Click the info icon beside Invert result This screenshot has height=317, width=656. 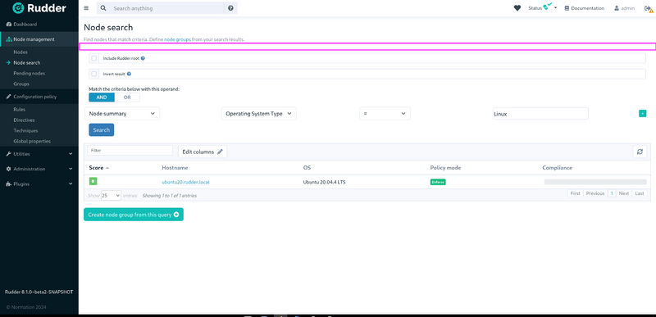point(129,74)
